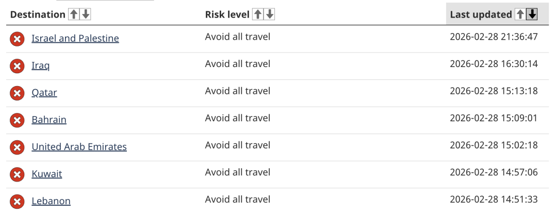Sort Risk level descending arrow
This screenshot has width=557, height=214.
269,14
